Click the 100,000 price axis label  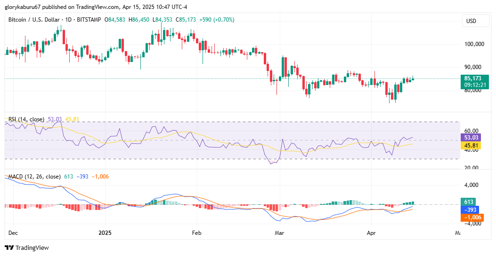[474, 44]
